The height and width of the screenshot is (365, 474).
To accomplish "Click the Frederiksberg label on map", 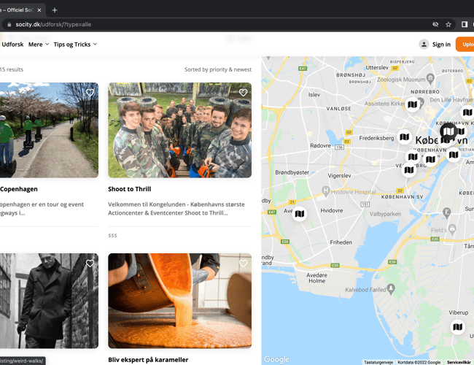I will (x=376, y=138).
